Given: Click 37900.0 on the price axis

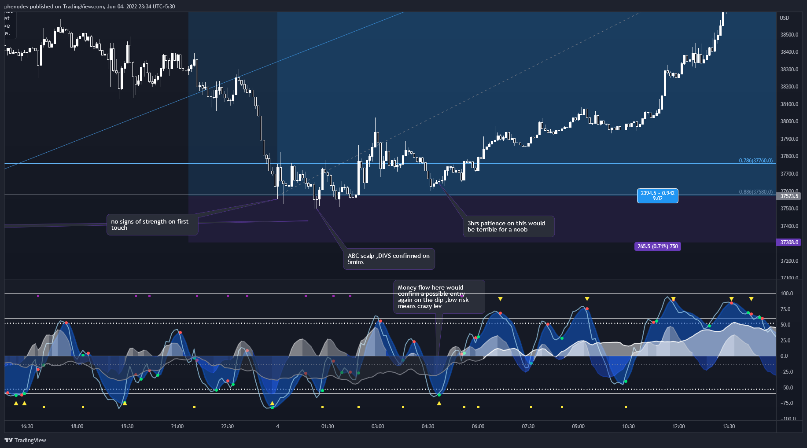Looking at the screenshot, I should [x=789, y=139].
